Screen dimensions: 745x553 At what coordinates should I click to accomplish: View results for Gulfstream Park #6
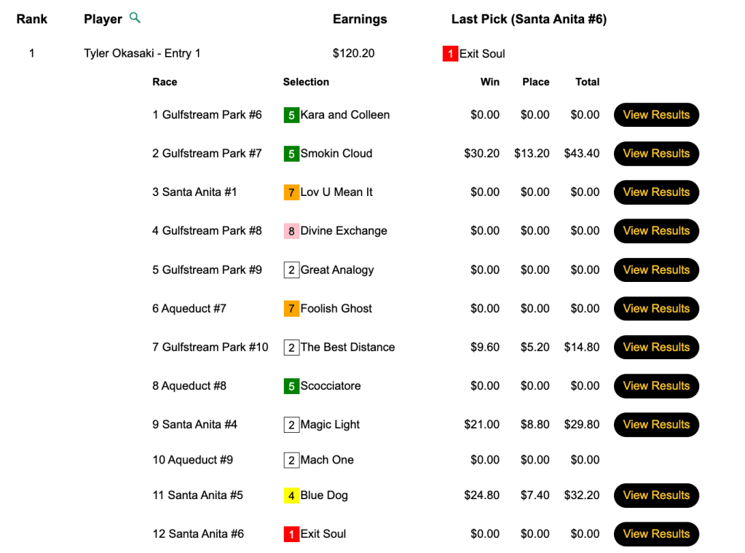click(655, 115)
